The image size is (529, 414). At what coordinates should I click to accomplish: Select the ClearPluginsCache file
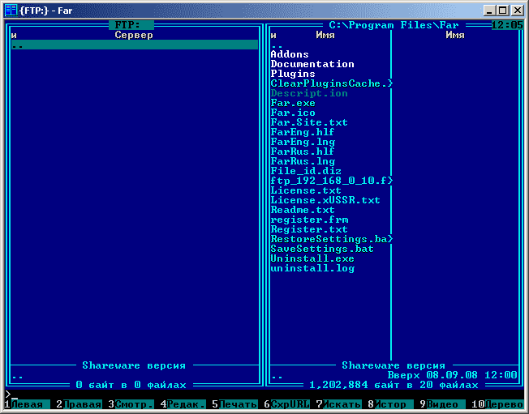click(x=332, y=83)
